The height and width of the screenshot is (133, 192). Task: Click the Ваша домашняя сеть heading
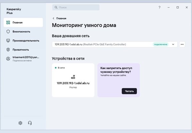(x=71, y=36)
